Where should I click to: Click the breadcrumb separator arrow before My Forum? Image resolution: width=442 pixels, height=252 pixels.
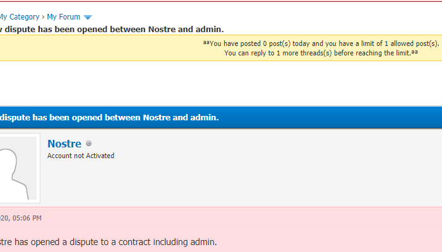pos(43,17)
